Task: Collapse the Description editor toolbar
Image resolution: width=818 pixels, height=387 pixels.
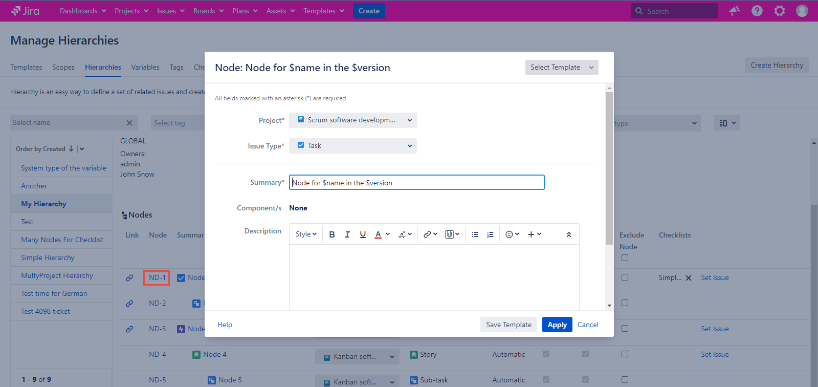Action: pos(568,234)
